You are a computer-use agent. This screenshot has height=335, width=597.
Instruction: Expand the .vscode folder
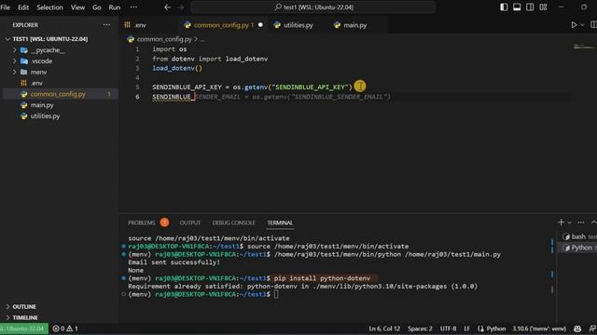[x=15, y=61]
